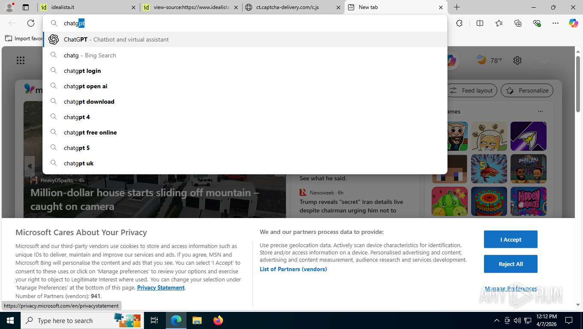
Task: Show hidden tray icons chevron
Action: coord(497,320)
